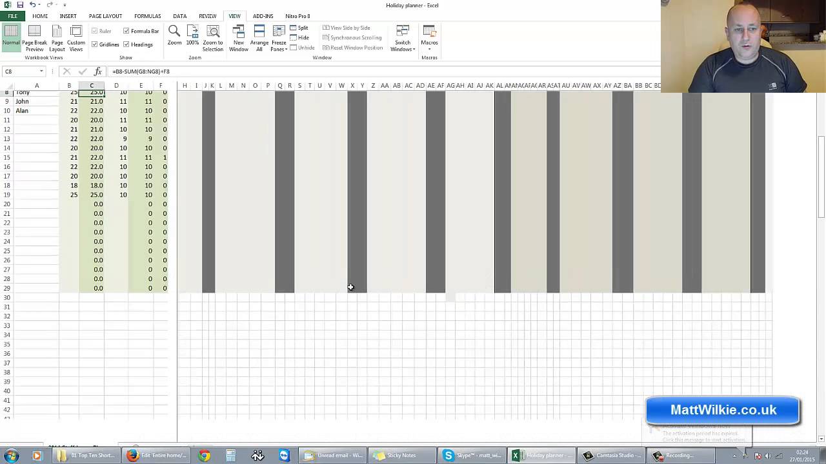Switch to Skype taskbar window
This screenshot has height=464, width=826.
coord(472,456)
